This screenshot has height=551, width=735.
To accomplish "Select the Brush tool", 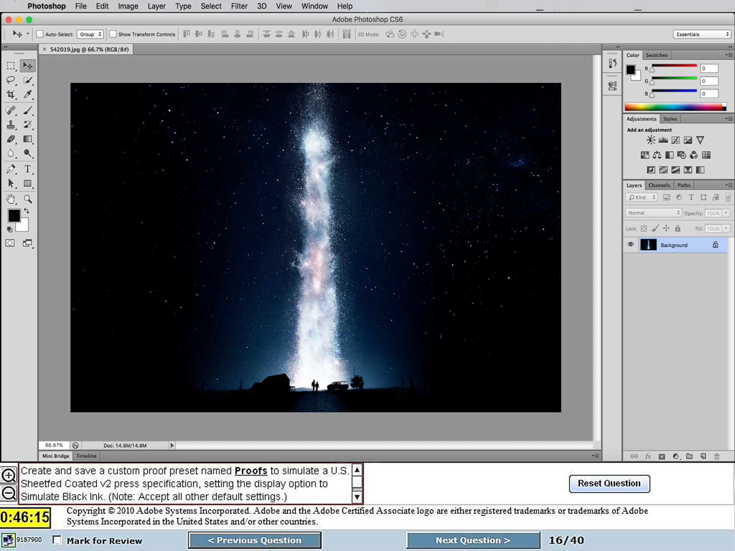I will (x=28, y=111).
